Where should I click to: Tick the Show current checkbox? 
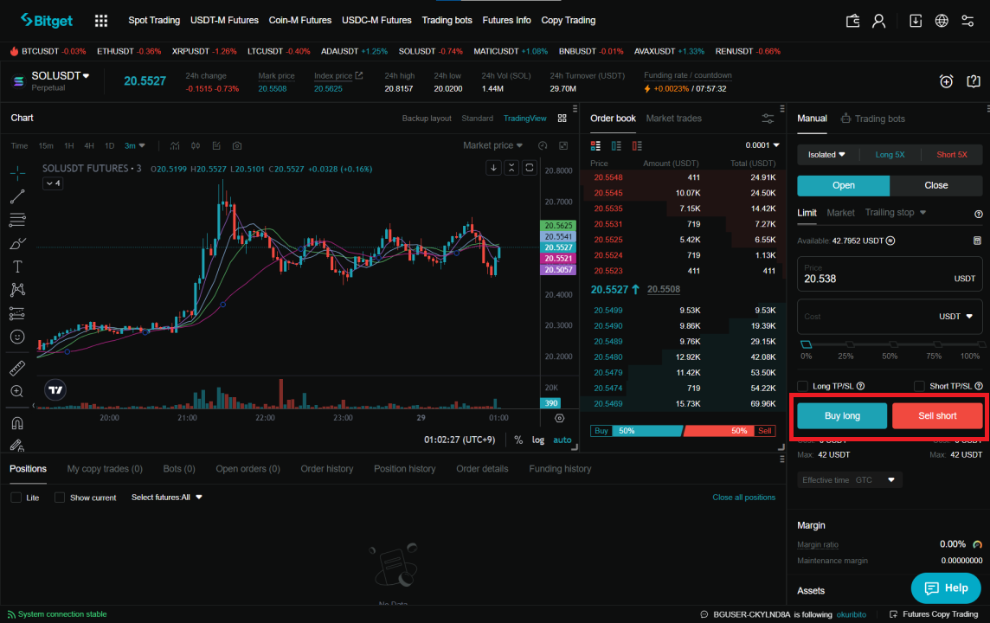pyautogui.click(x=60, y=498)
